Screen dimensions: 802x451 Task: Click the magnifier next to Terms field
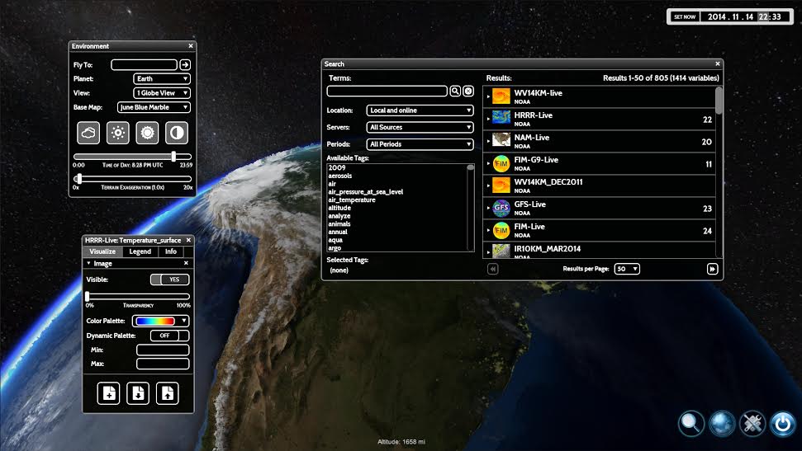click(x=455, y=92)
